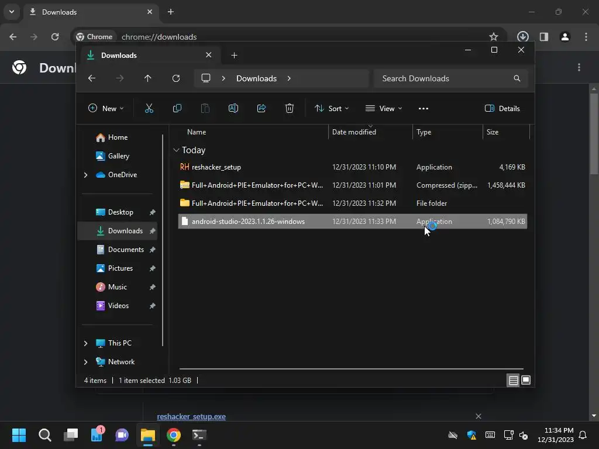The width and height of the screenshot is (599, 449).
Task: Sort by the Type column header
Action: click(x=447, y=132)
